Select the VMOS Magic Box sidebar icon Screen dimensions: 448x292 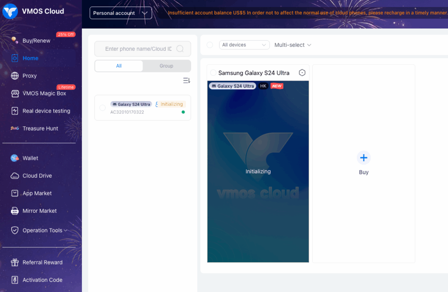tap(14, 93)
